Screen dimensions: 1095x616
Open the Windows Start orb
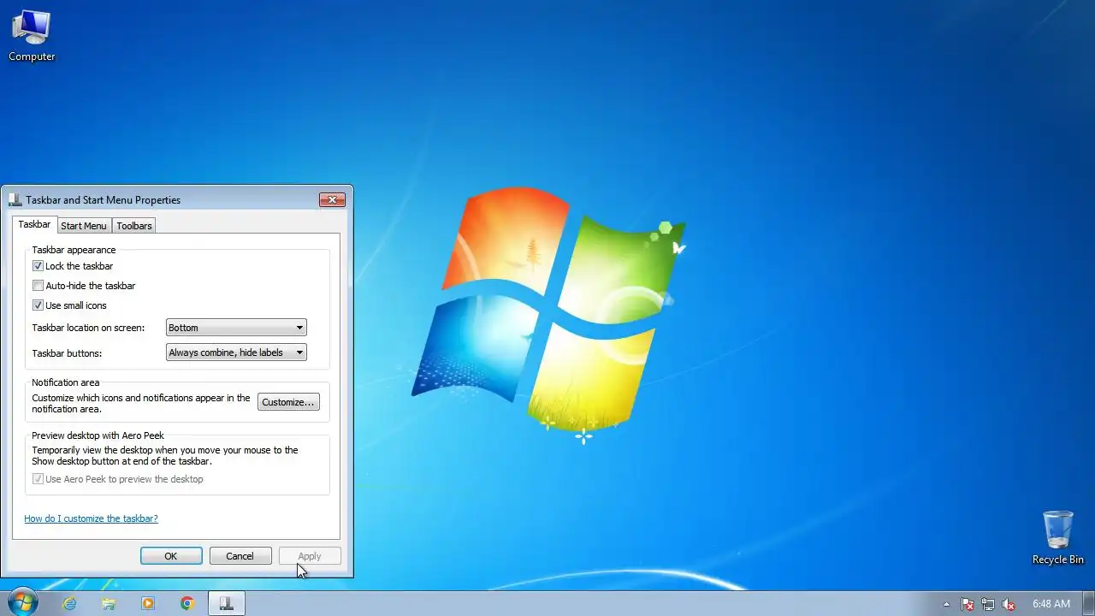(x=22, y=603)
